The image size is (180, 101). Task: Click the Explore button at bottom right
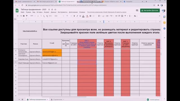click(153, 100)
